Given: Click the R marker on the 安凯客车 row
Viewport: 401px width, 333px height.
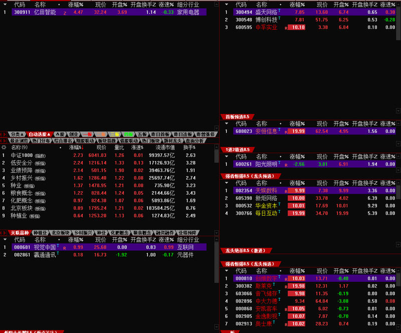Looking at the screenshot, I should 286,309.
